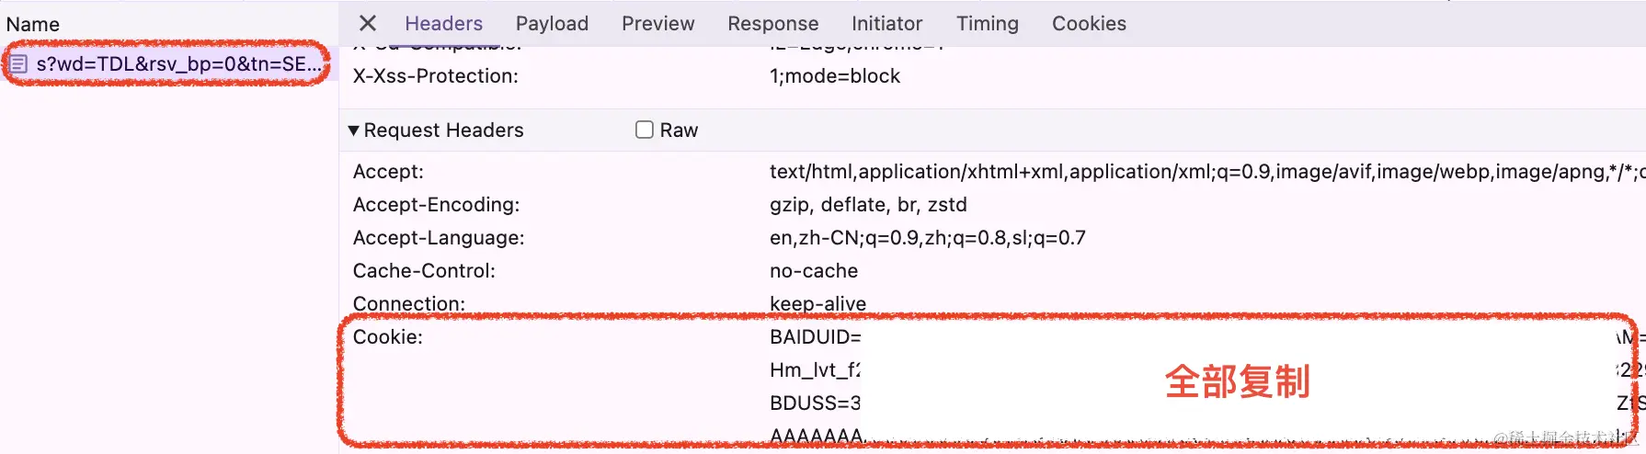Show the Timing tab
The image size is (1646, 454).
pyautogui.click(x=988, y=23)
